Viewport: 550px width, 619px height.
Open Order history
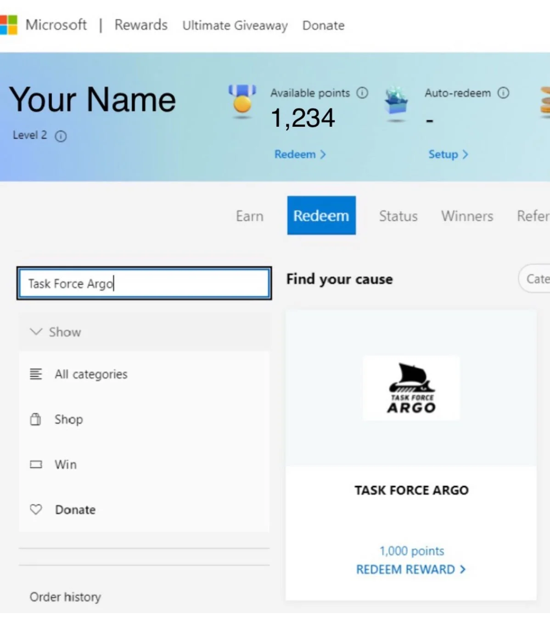click(x=65, y=596)
